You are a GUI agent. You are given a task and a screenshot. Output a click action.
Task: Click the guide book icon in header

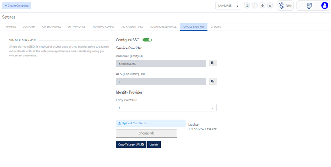tap(247, 6)
